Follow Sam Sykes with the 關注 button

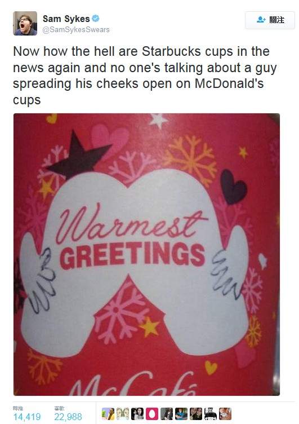tap(270, 20)
